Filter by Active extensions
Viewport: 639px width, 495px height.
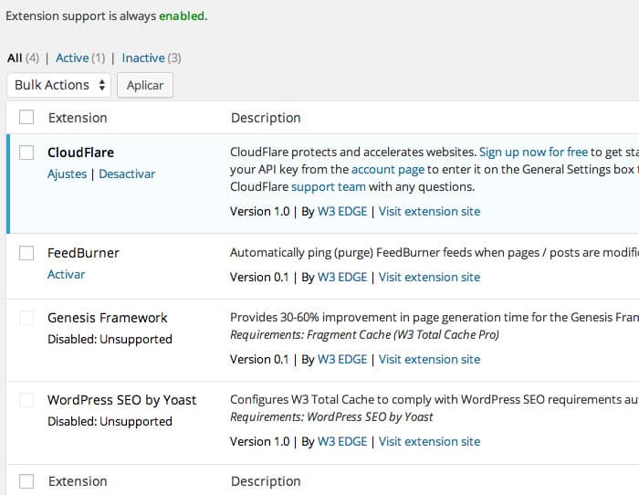72,58
